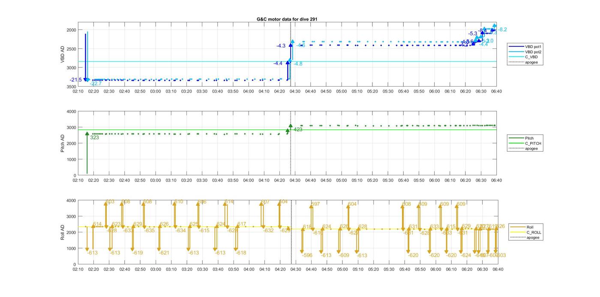The image size is (600, 297).
Task: Click the "597" roll data label
Action: pyautogui.click(x=316, y=204)
